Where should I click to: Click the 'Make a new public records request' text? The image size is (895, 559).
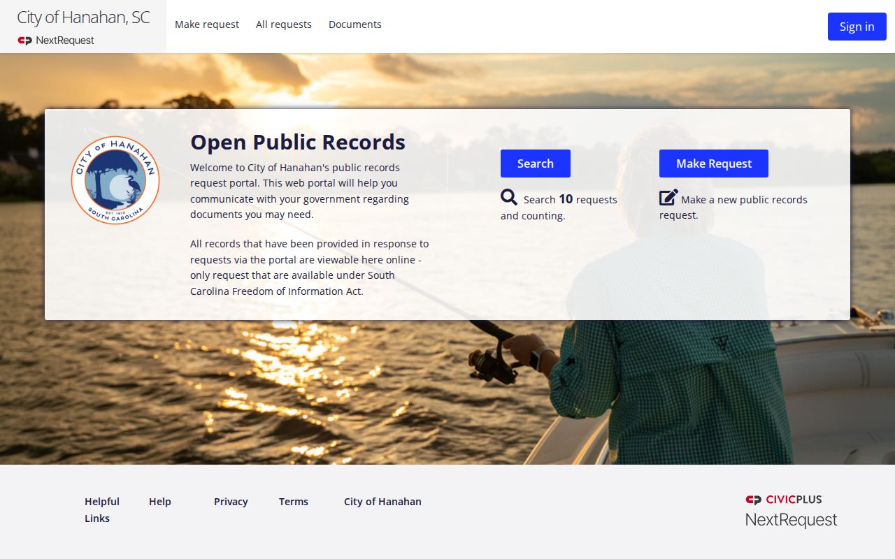733,207
